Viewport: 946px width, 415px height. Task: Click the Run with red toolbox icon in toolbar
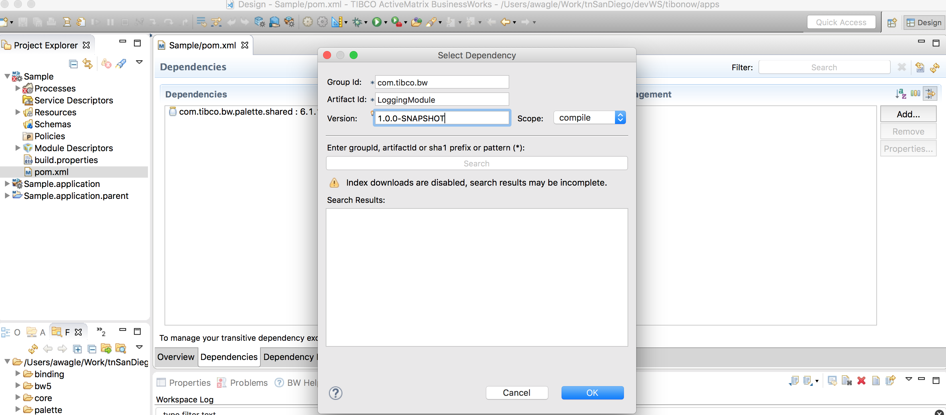click(396, 23)
